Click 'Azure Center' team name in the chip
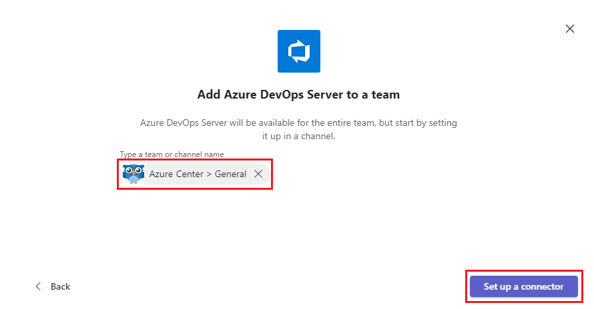Viewport: 594px width, 309px height. click(x=175, y=174)
